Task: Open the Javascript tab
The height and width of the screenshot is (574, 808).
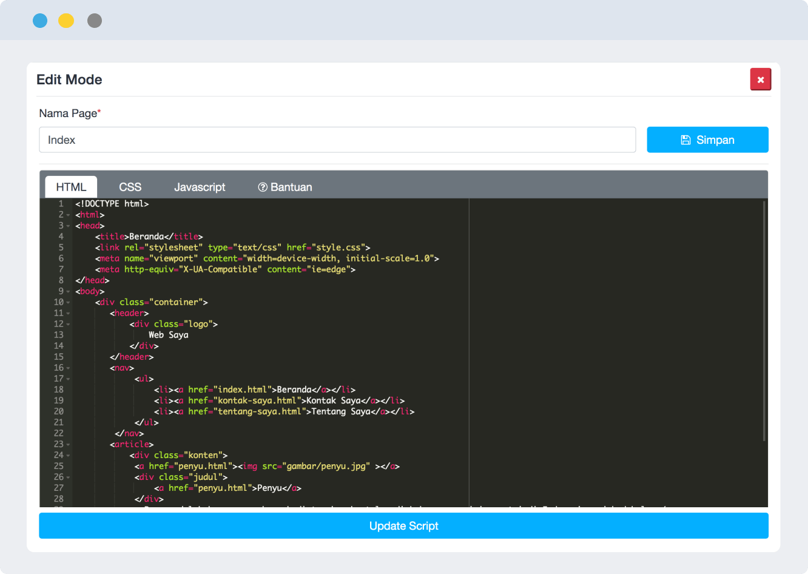Action: (x=200, y=187)
